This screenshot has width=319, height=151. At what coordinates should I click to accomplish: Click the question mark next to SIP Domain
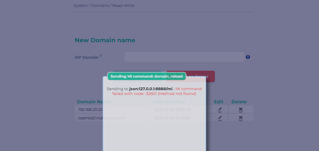click(101, 56)
